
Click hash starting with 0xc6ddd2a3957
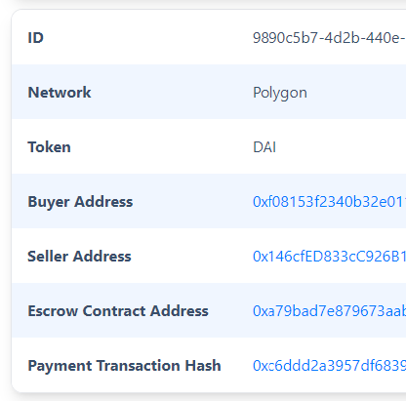click(329, 366)
